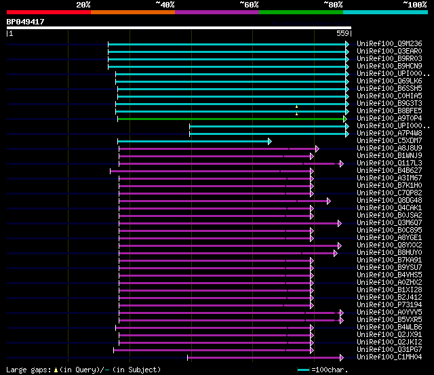Open the UniRef100_Q69LK6 hit label
434x375 pixels.
click(x=389, y=81)
